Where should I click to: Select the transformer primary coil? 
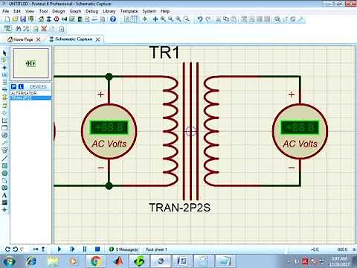pyautogui.click(x=171, y=131)
